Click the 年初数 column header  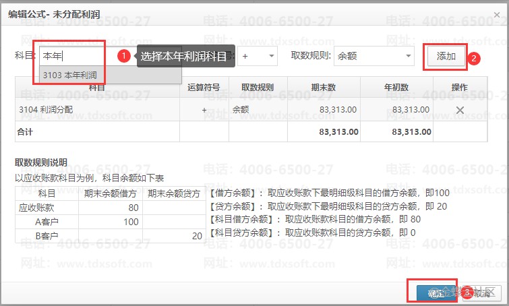(397, 88)
